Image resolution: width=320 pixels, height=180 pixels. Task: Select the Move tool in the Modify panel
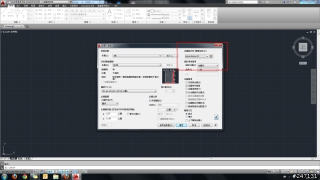coord(38,10)
